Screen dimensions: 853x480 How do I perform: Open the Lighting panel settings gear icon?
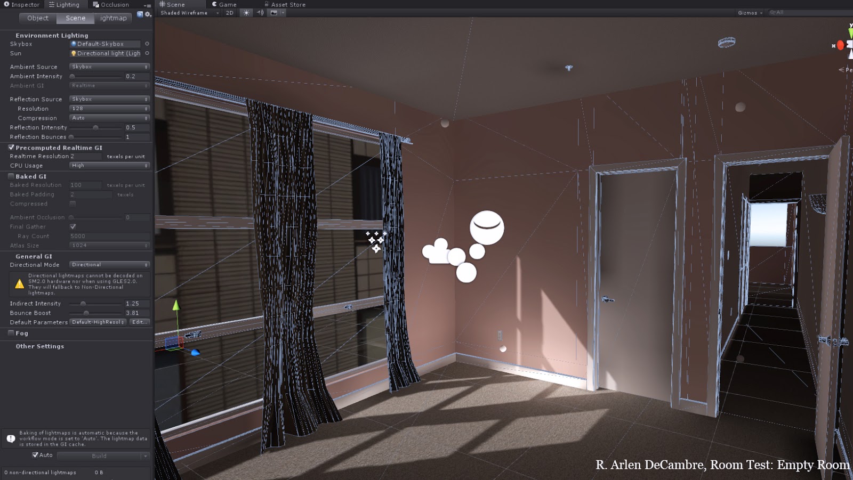tap(147, 15)
